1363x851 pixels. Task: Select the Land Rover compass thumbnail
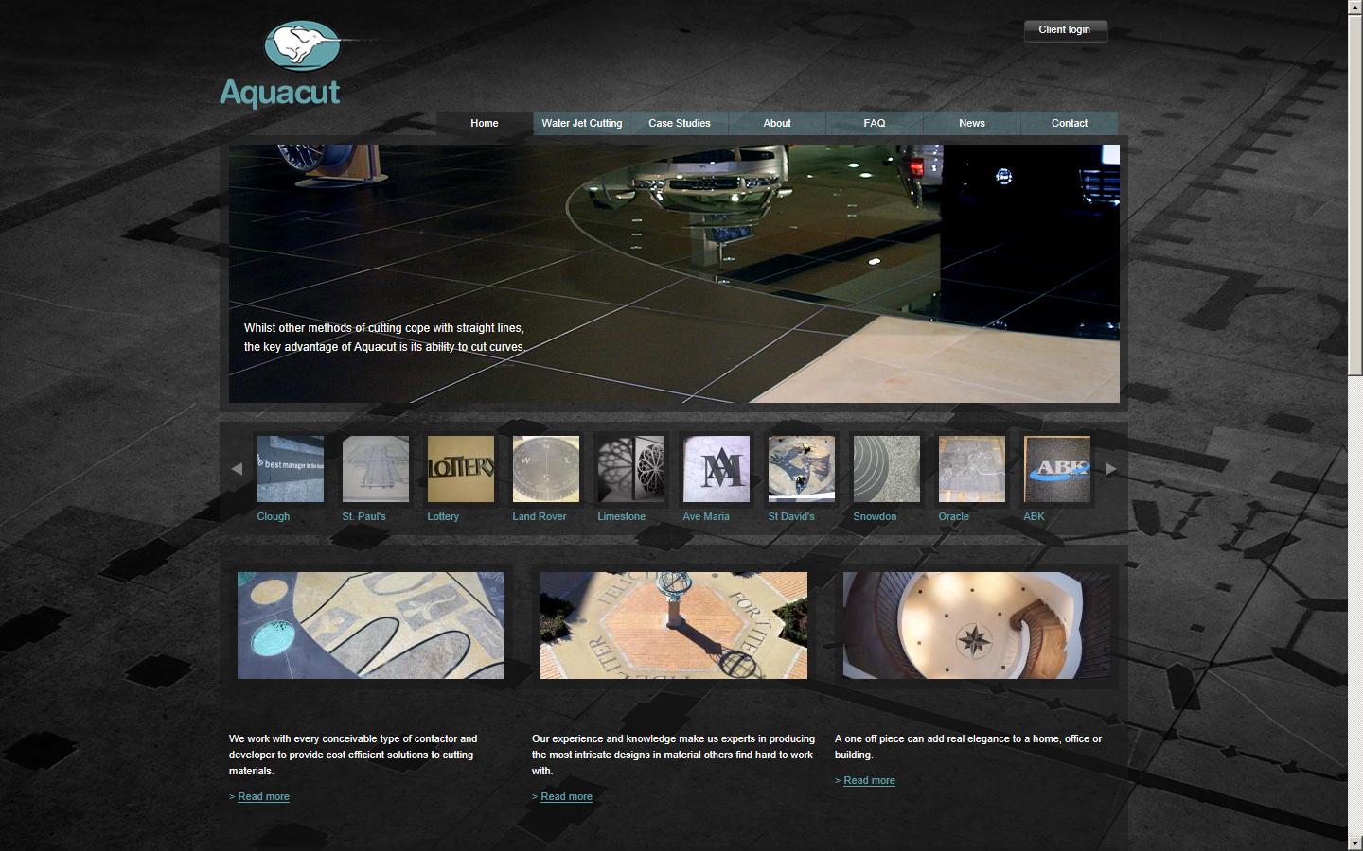click(545, 469)
